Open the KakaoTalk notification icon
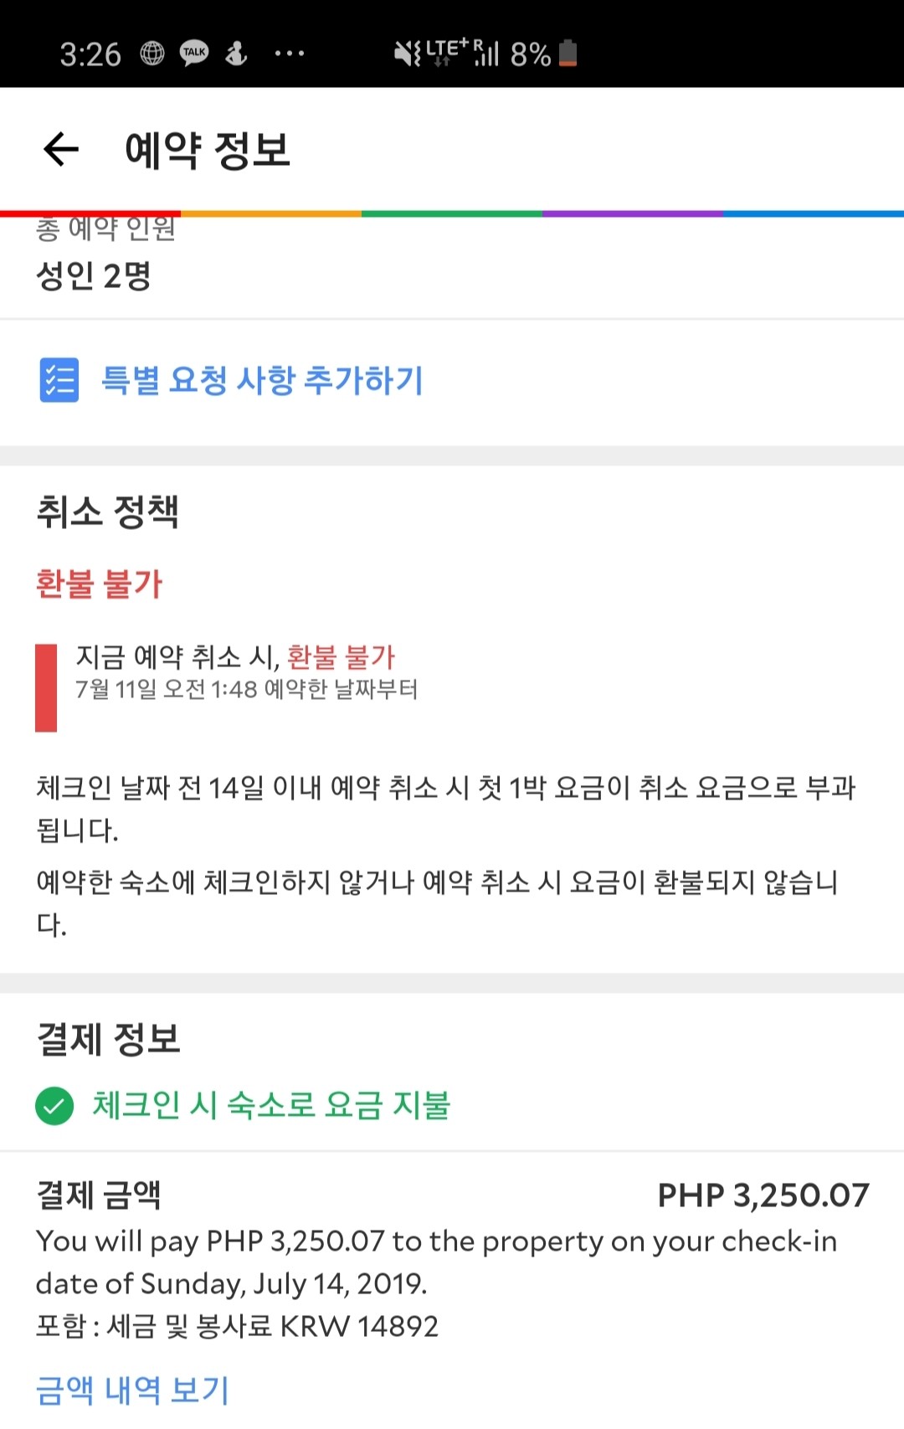The image size is (904, 1429). [x=193, y=53]
